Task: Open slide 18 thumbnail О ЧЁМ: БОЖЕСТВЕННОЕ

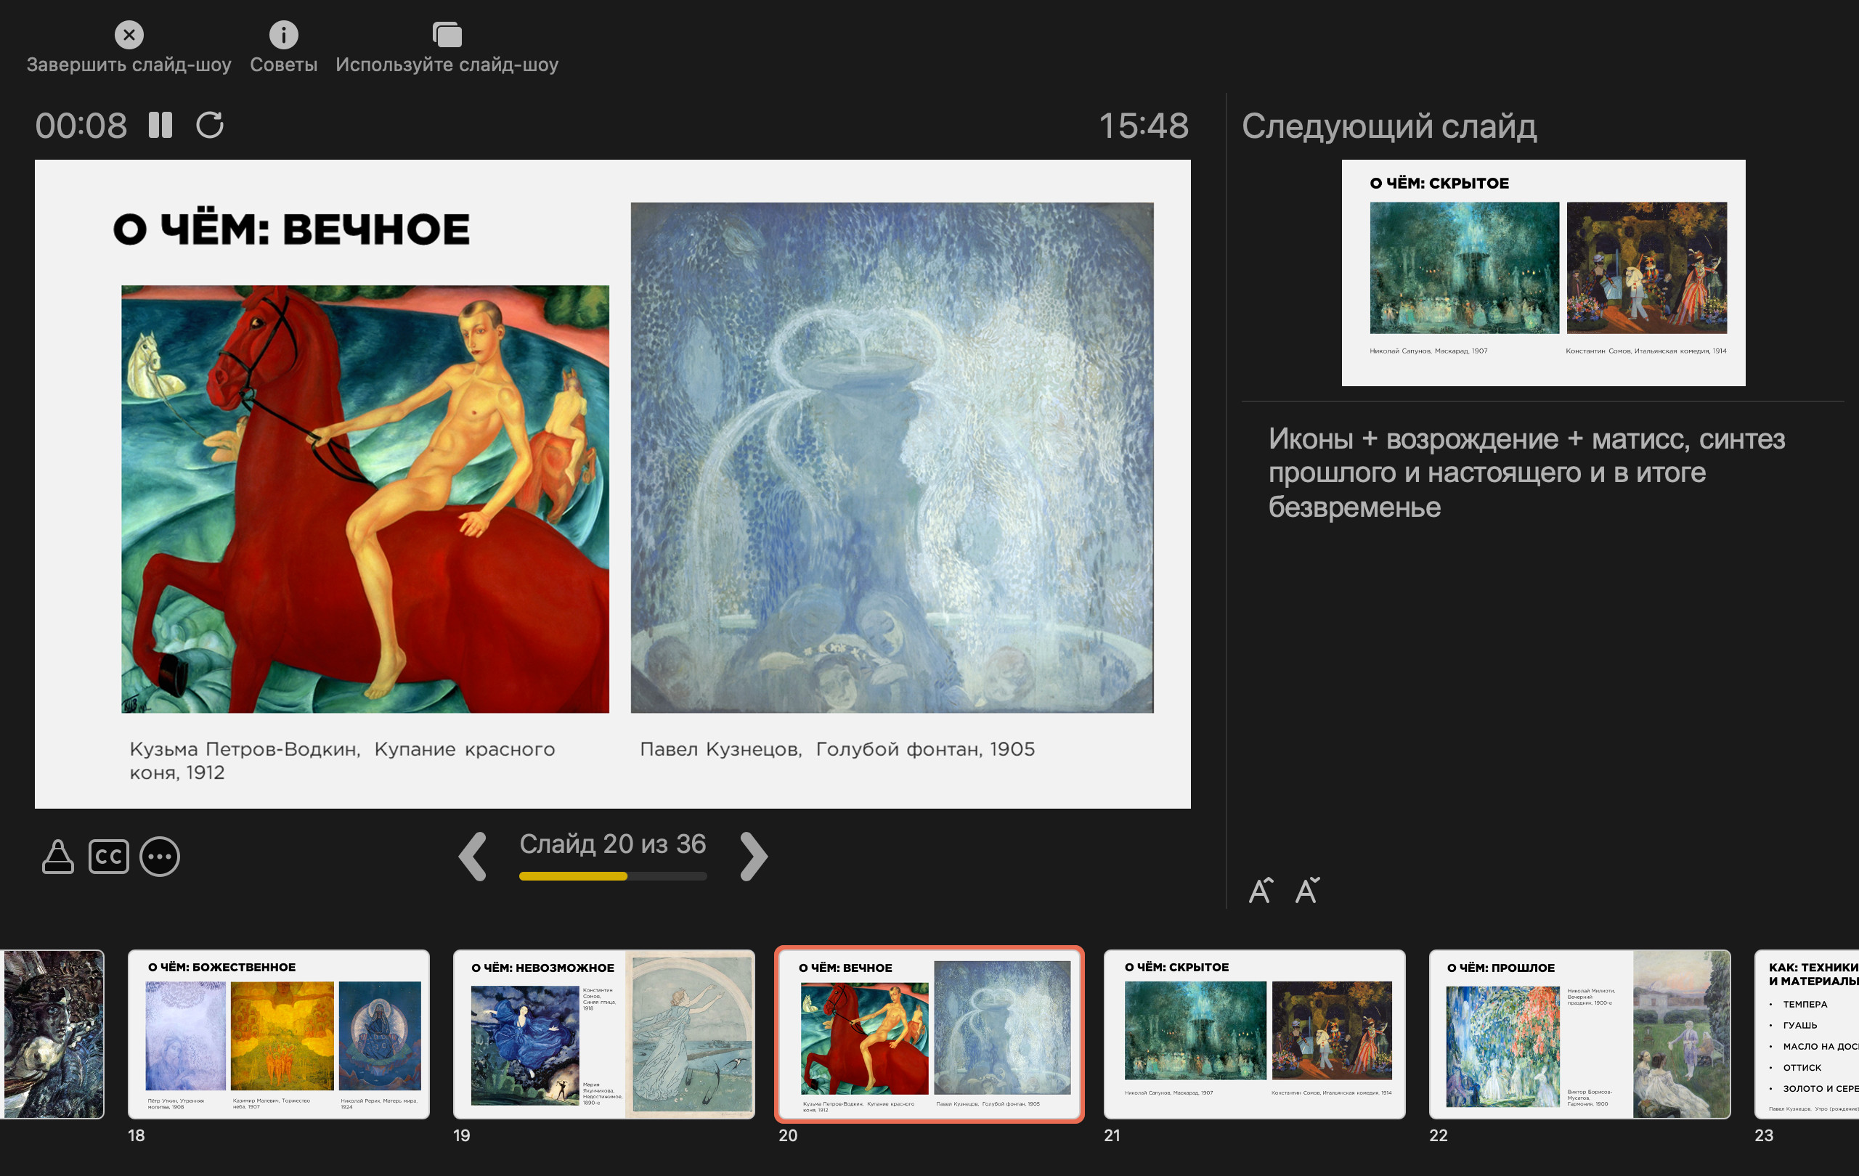Action: pyautogui.click(x=279, y=1034)
